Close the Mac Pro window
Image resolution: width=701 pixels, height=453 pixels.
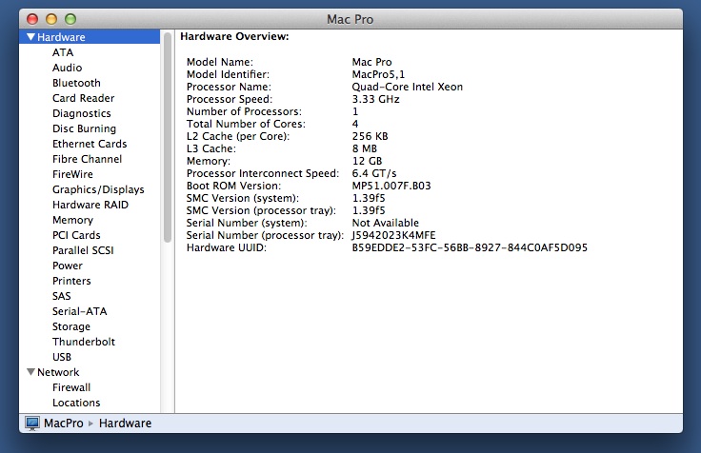(32, 19)
